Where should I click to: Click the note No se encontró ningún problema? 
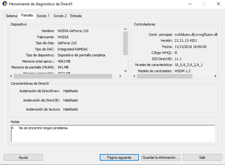[x=44, y=128]
